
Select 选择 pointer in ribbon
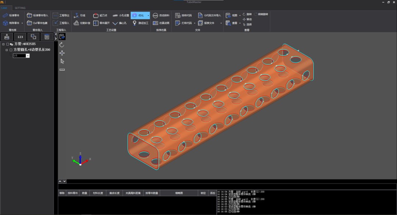tap(247, 25)
